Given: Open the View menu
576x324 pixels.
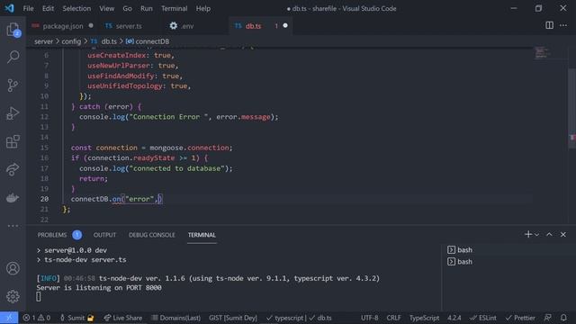Looking at the screenshot, I should (x=106, y=8).
